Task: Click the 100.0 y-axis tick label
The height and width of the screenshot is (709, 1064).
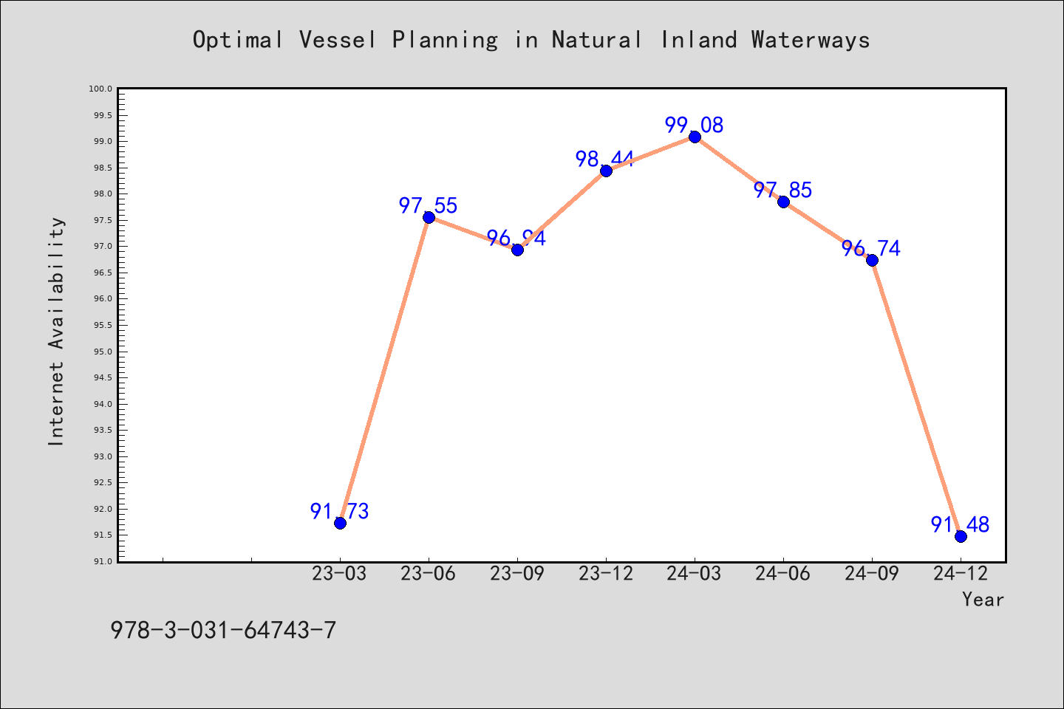Action: click(x=100, y=89)
